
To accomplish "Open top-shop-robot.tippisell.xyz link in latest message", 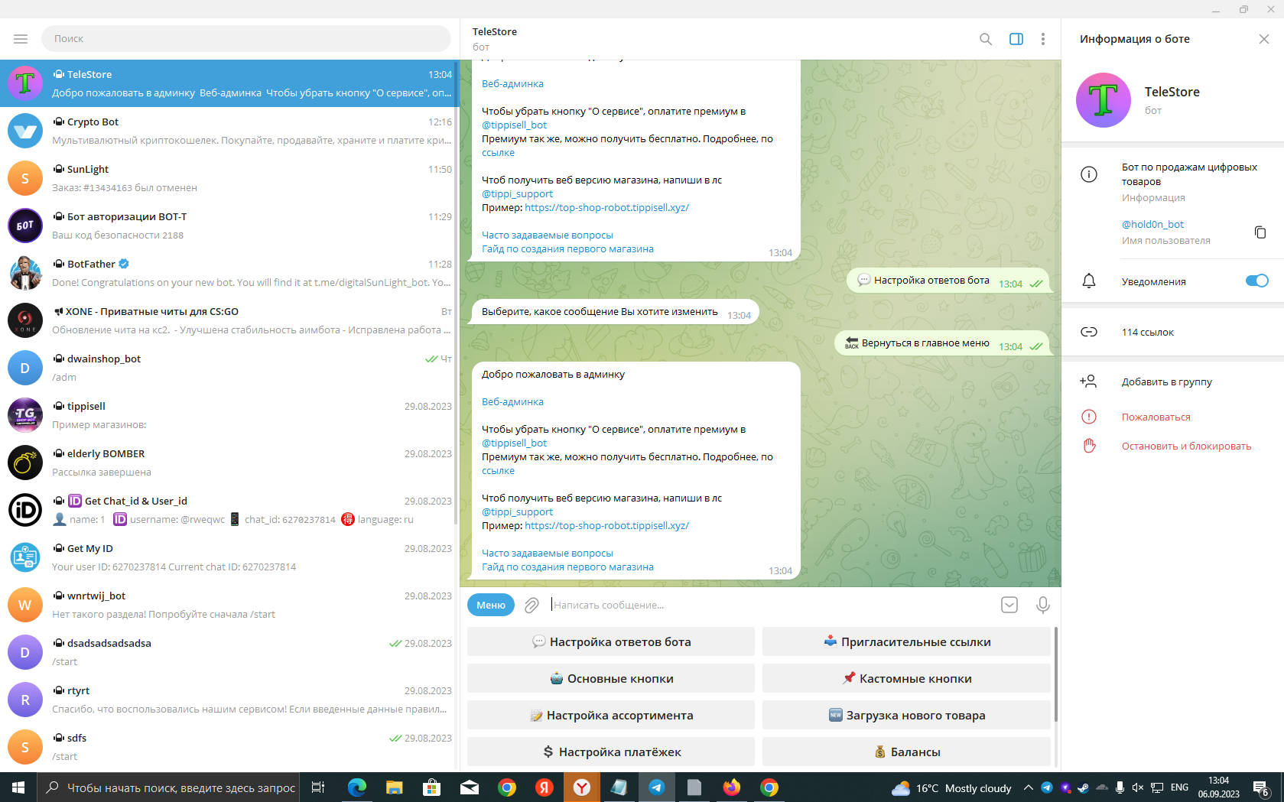I will pyautogui.click(x=606, y=525).
